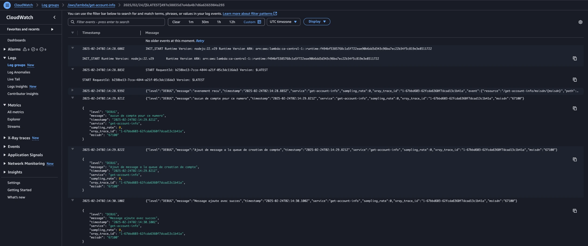Expand the X-Ray traces section

5,138
